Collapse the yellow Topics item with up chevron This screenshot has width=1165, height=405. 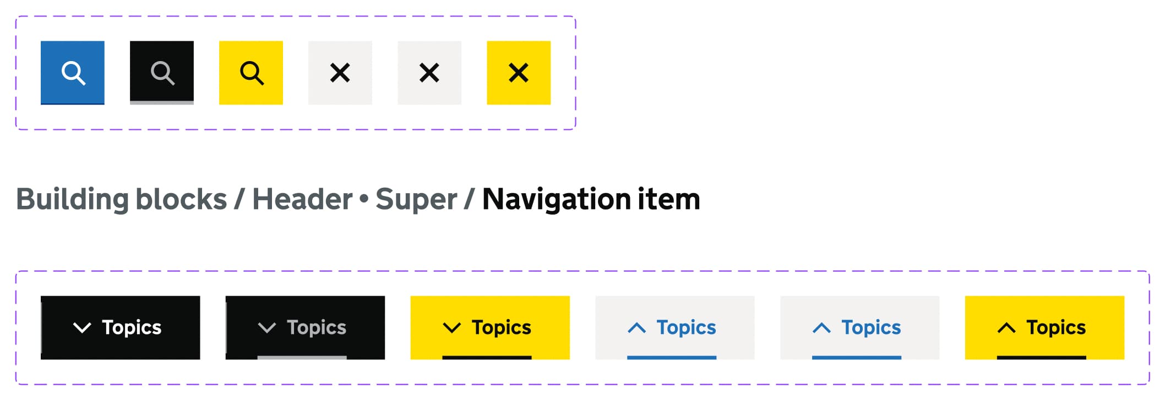pos(1046,327)
